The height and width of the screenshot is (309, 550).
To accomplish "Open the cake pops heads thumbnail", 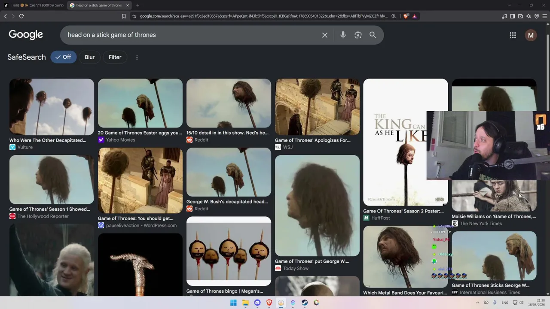I will 229,251.
